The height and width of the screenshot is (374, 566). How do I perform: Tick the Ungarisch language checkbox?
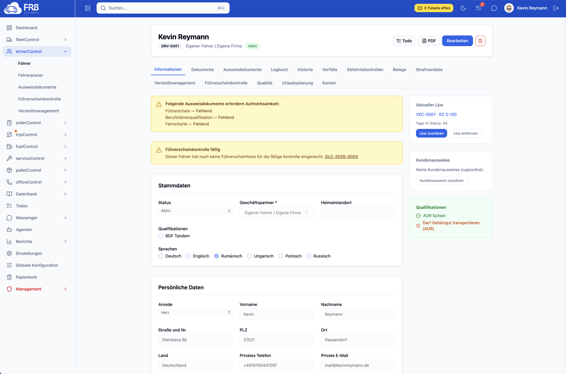point(249,256)
